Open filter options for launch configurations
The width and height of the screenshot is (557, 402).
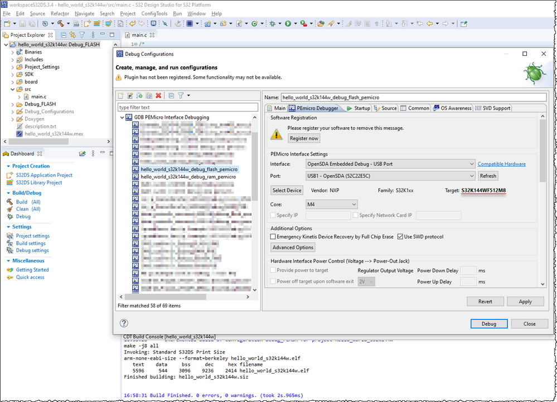coord(181,96)
